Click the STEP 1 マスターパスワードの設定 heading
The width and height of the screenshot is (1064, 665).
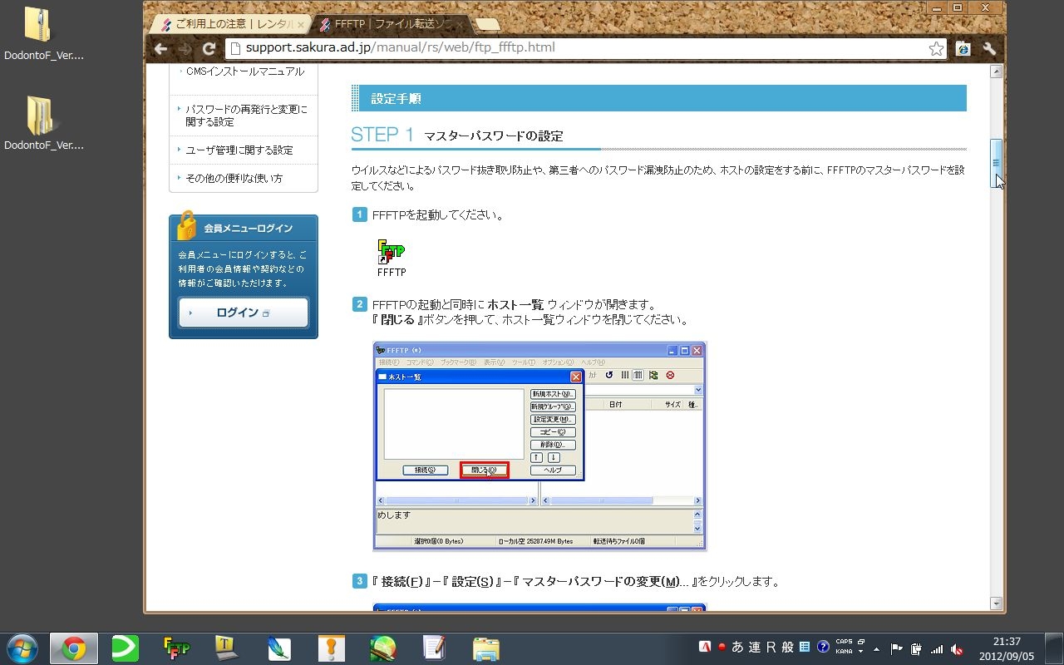(x=457, y=135)
